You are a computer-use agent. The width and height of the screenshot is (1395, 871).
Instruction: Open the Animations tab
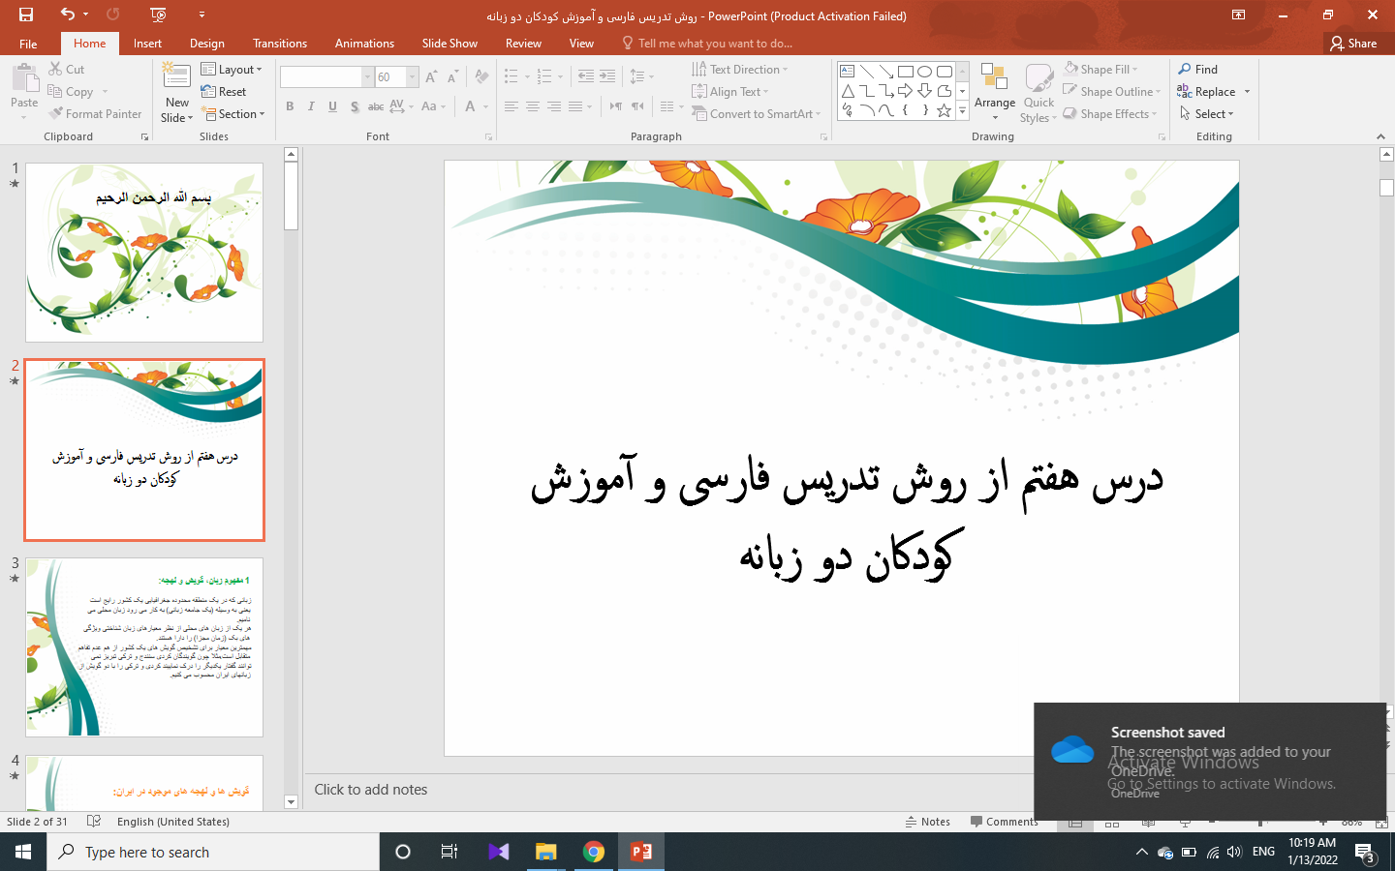[364, 44]
